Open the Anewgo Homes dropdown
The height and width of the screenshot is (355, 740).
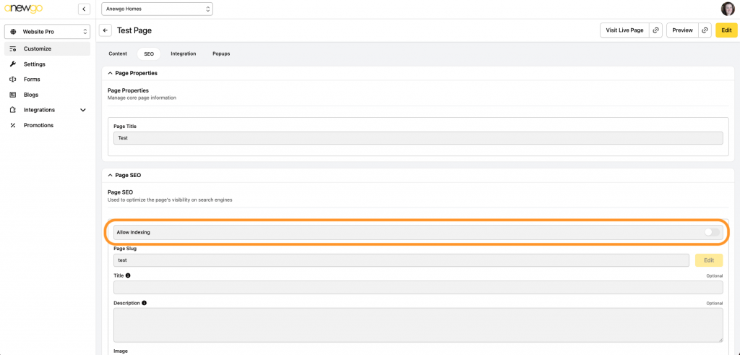157,9
